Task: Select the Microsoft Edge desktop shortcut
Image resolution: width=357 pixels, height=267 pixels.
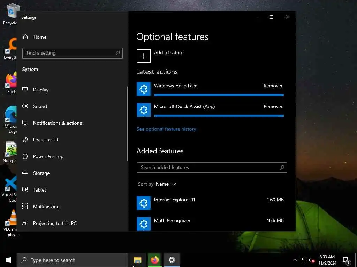Action: [10, 120]
